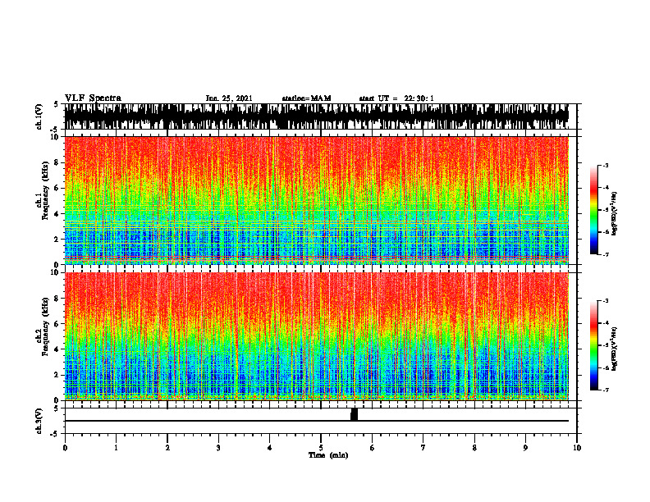This screenshot has height=502, width=650.
Task: Click the "VLF Spectra" plot title
Action: (93, 98)
